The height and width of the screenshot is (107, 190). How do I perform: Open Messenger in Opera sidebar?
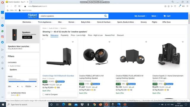click(2, 26)
